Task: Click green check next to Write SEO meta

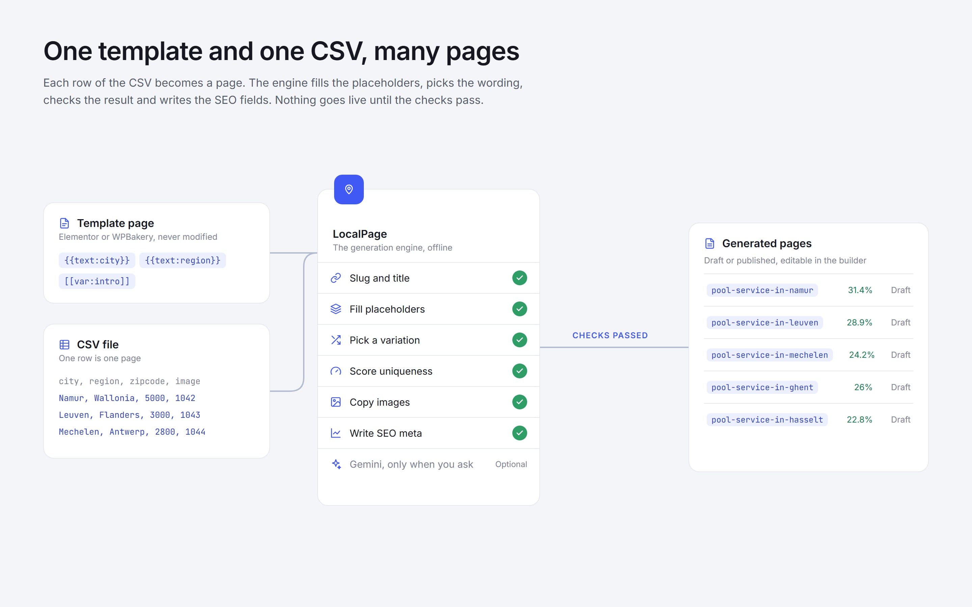Action: (519, 433)
